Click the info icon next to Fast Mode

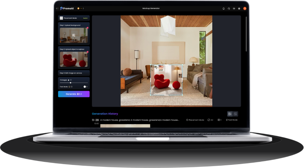pos(72,87)
